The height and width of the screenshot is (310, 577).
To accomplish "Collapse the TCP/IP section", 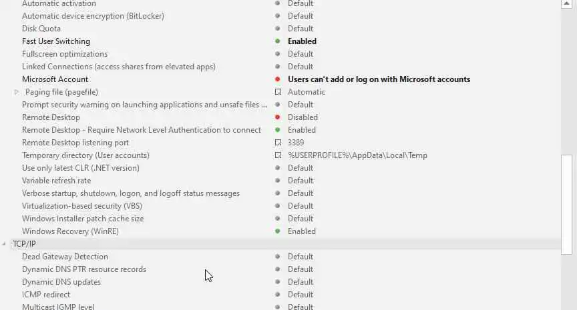I will point(5,244).
